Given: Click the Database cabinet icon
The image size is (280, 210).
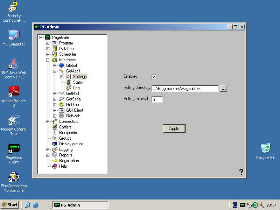Looking at the screenshot, I should click(x=55, y=49).
